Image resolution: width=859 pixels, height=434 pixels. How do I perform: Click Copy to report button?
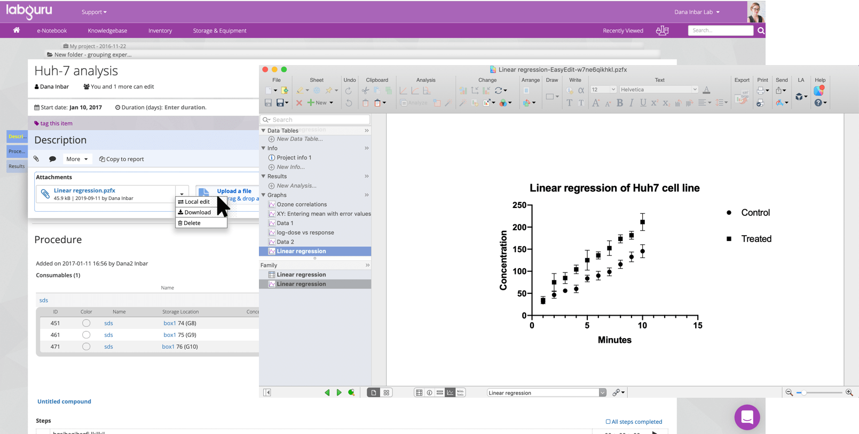121,159
